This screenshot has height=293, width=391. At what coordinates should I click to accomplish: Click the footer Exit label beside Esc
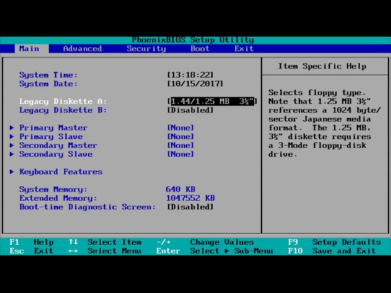coord(43,251)
